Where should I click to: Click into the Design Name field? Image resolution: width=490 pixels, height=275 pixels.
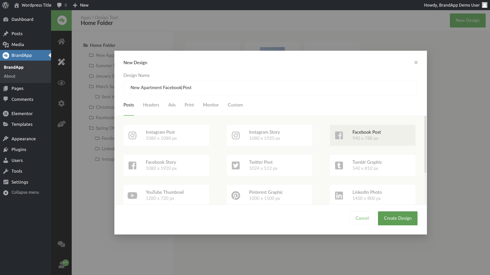pyautogui.click(x=270, y=88)
